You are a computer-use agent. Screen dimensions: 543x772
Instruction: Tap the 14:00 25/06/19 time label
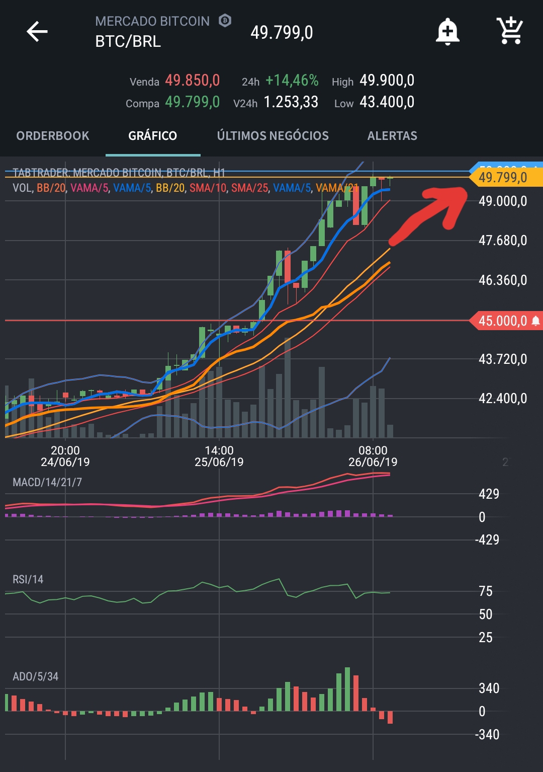[x=219, y=456]
